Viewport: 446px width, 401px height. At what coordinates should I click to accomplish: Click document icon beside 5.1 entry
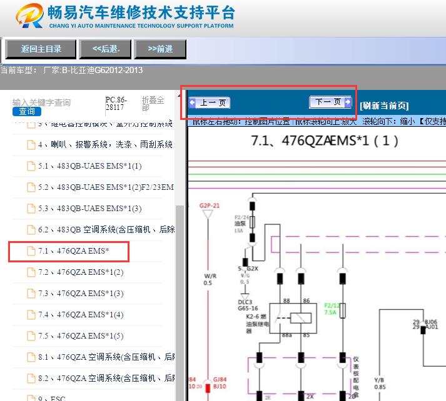coord(31,166)
